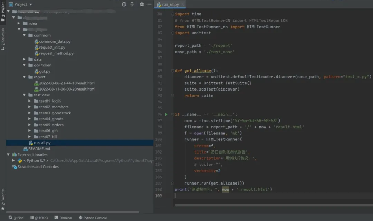Image resolution: width=373 pixels, height=221 pixels.
Task: Click the gol_token folder icon
Action: tap(30, 65)
